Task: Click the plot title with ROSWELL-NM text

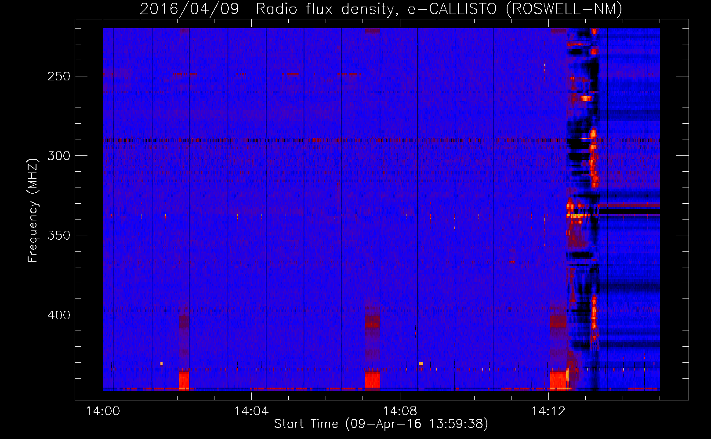Action: pos(381,9)
